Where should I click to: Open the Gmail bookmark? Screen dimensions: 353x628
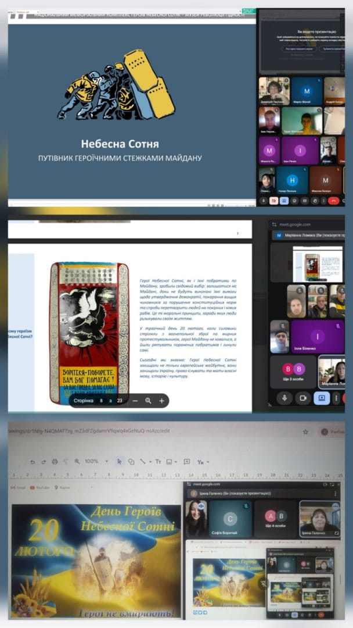[x=19, y=488]
